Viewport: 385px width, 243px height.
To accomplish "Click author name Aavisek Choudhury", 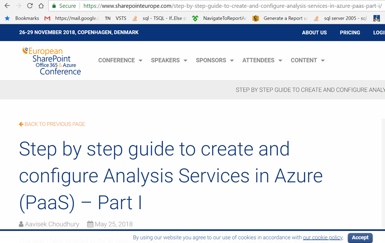I will (x=52, y=224).
